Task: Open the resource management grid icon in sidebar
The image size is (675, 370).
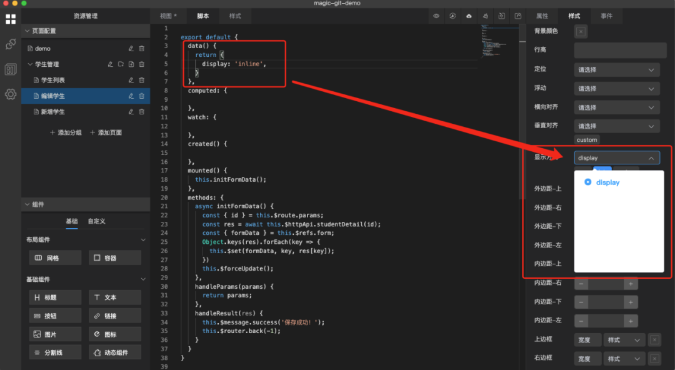Action: point(11,19)
